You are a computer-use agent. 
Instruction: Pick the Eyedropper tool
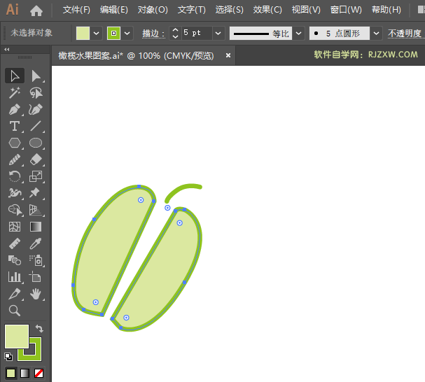coord(36,243)
